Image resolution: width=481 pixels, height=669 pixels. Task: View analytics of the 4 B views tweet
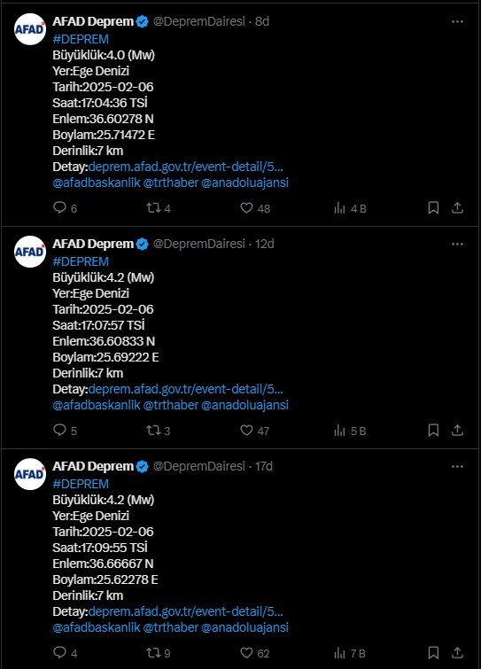340,207
